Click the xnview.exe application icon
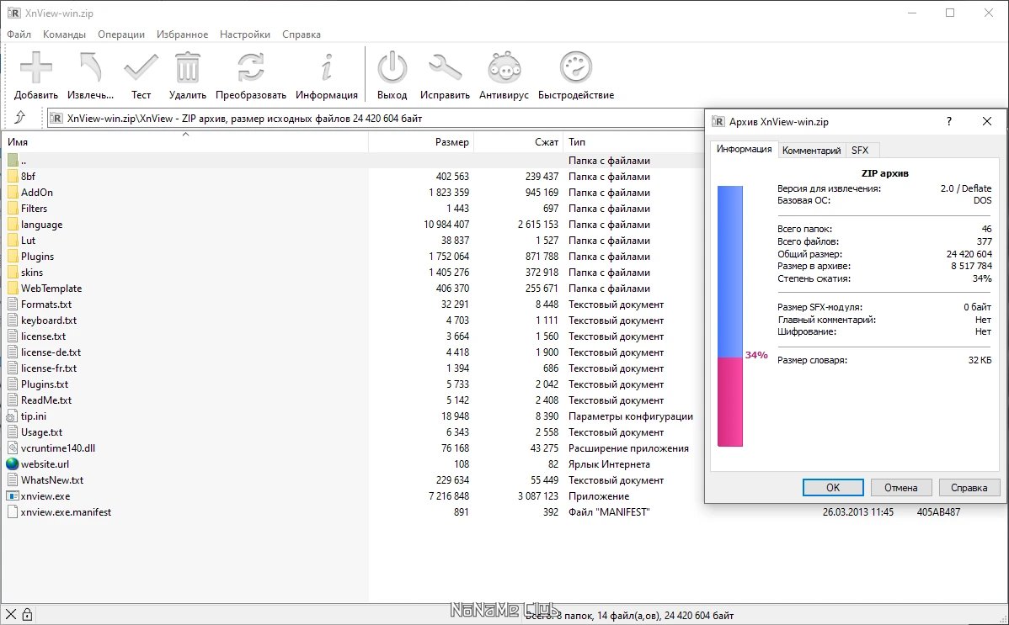The image size is (1009, 625). [x=13, y=495]
